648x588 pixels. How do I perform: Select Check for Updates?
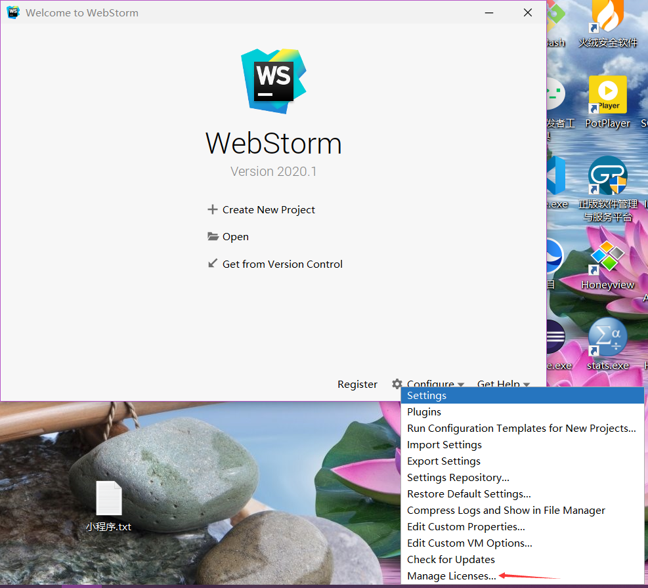[x=450, y=559]
